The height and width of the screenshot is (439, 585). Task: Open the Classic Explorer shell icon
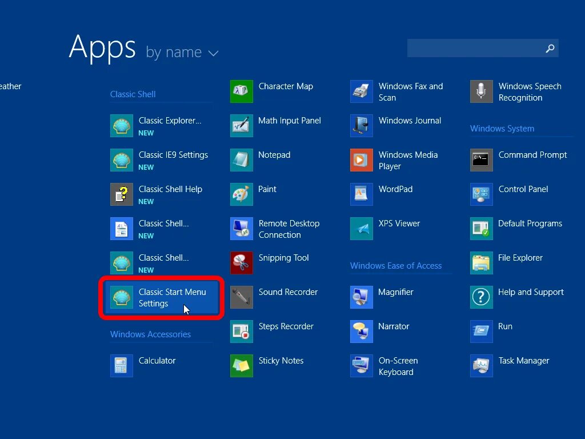[x=122, y=126]
